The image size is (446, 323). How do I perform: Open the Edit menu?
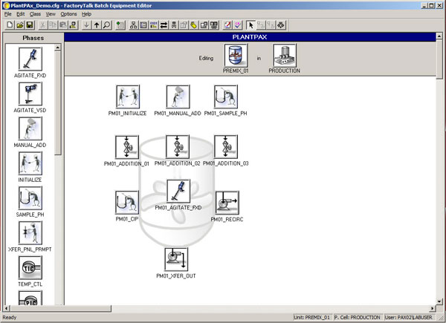21,14
